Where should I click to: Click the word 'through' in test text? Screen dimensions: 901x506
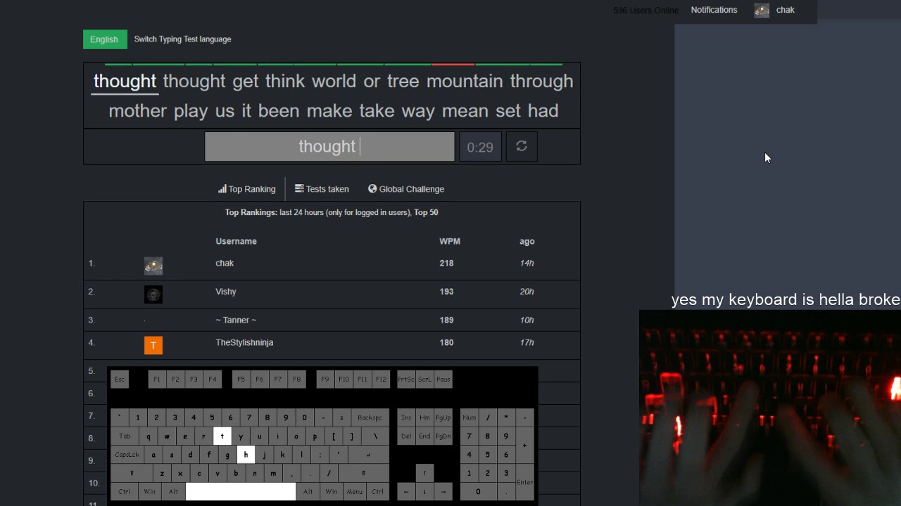(541, 82)
